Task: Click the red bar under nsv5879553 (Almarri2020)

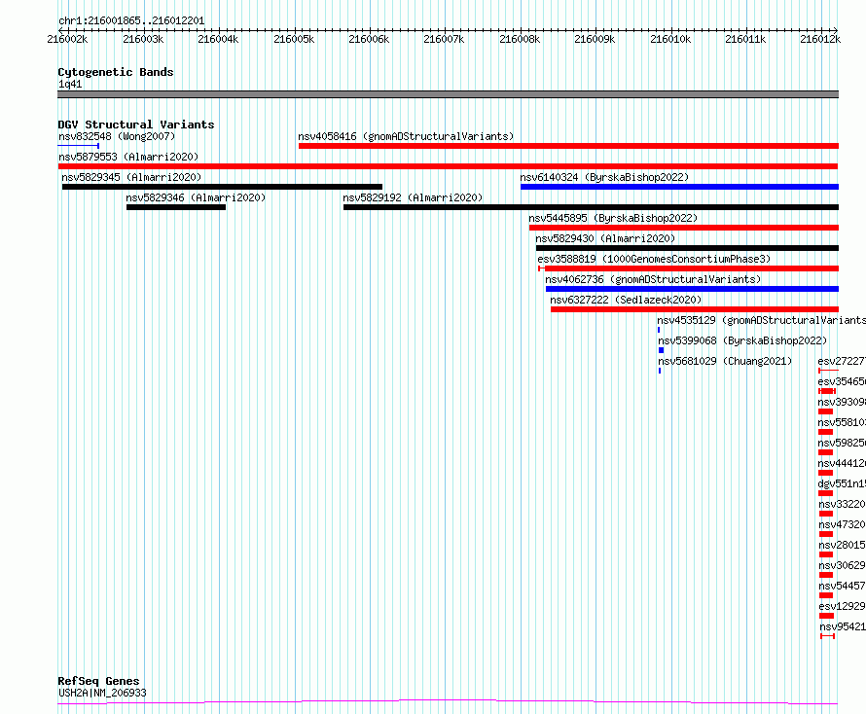Action: click(448, 166)
